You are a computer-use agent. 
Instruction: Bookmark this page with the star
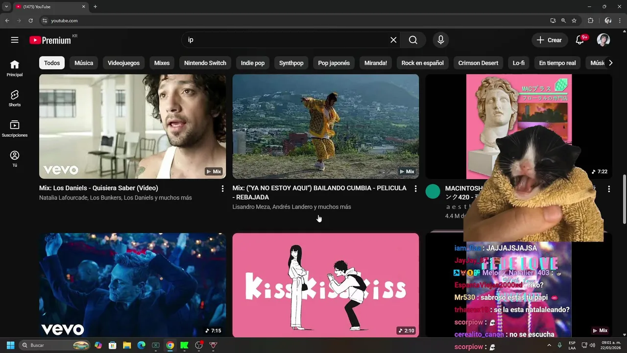pyautogui.click(x=574, y=21)
